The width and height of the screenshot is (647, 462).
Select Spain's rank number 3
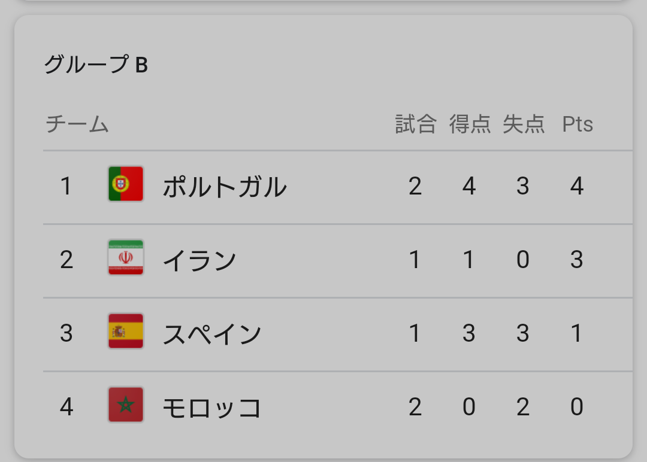click(66, 333)
